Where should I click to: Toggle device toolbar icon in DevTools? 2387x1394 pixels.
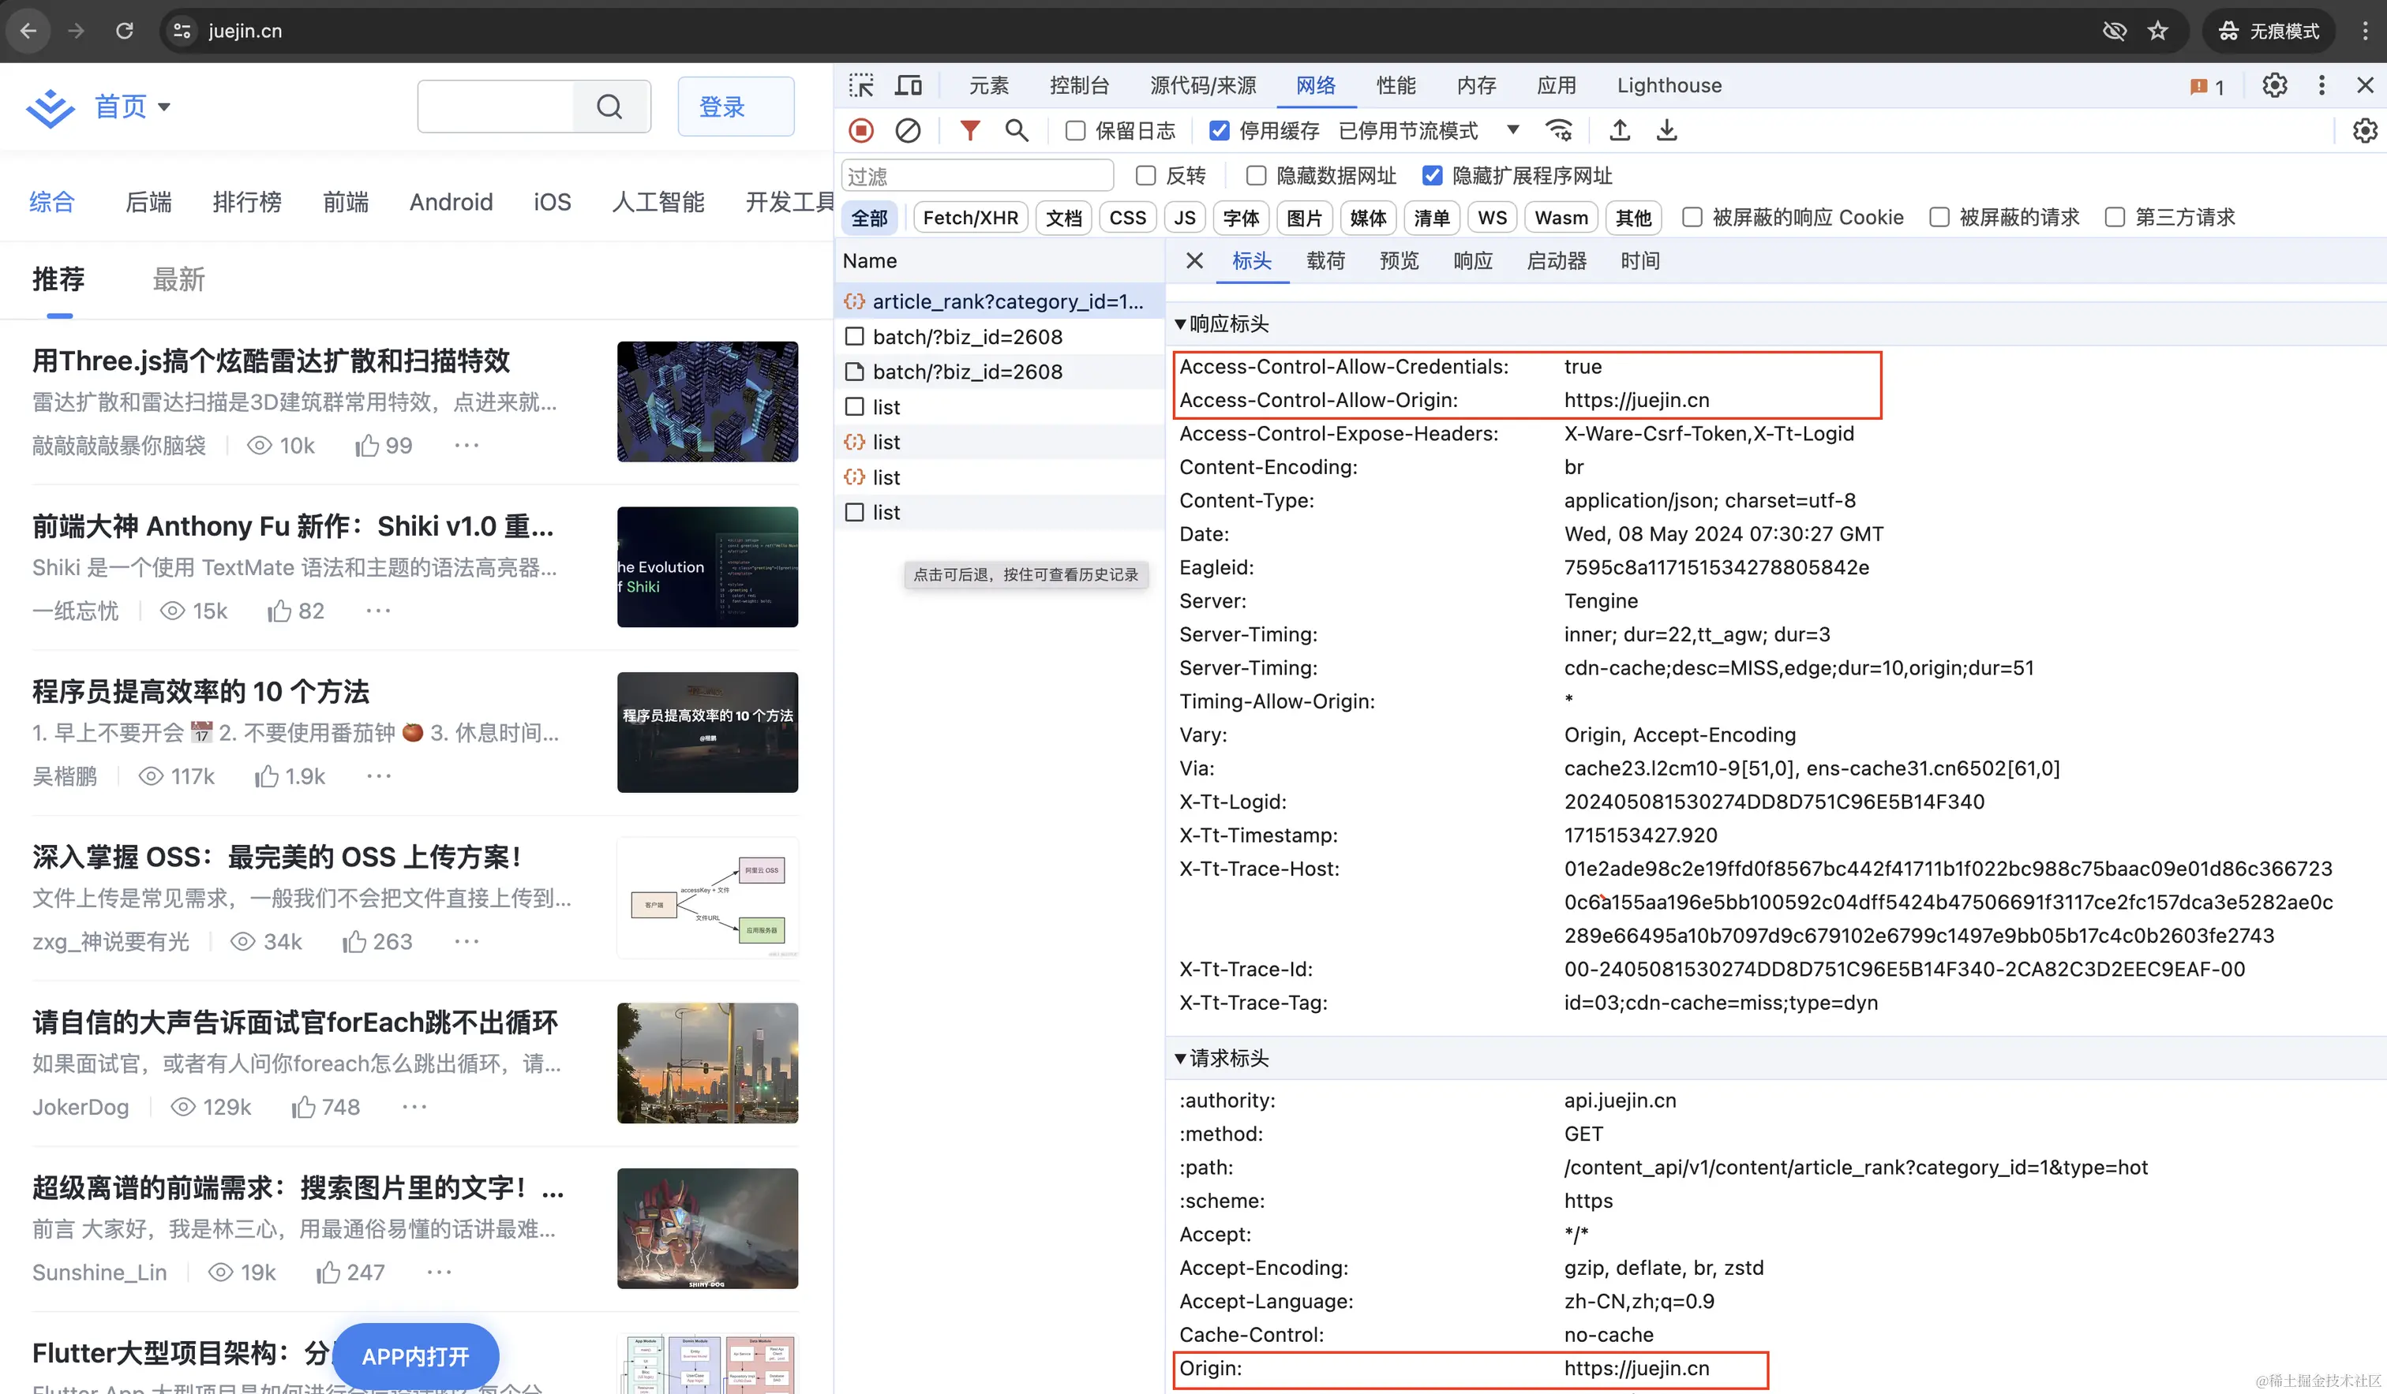pyautogui.click(x=909, y=85)
